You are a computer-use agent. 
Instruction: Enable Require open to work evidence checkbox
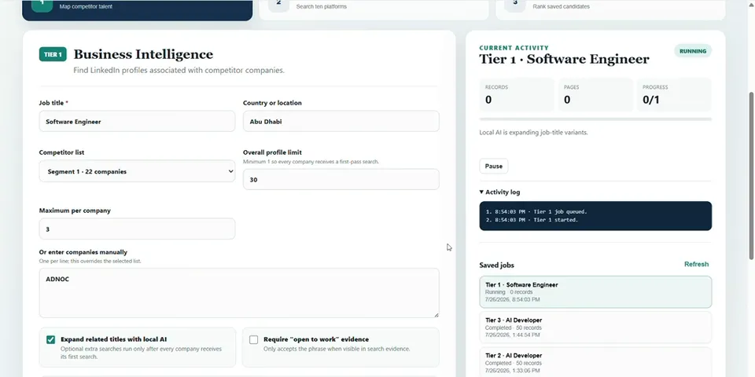point(254,339)
